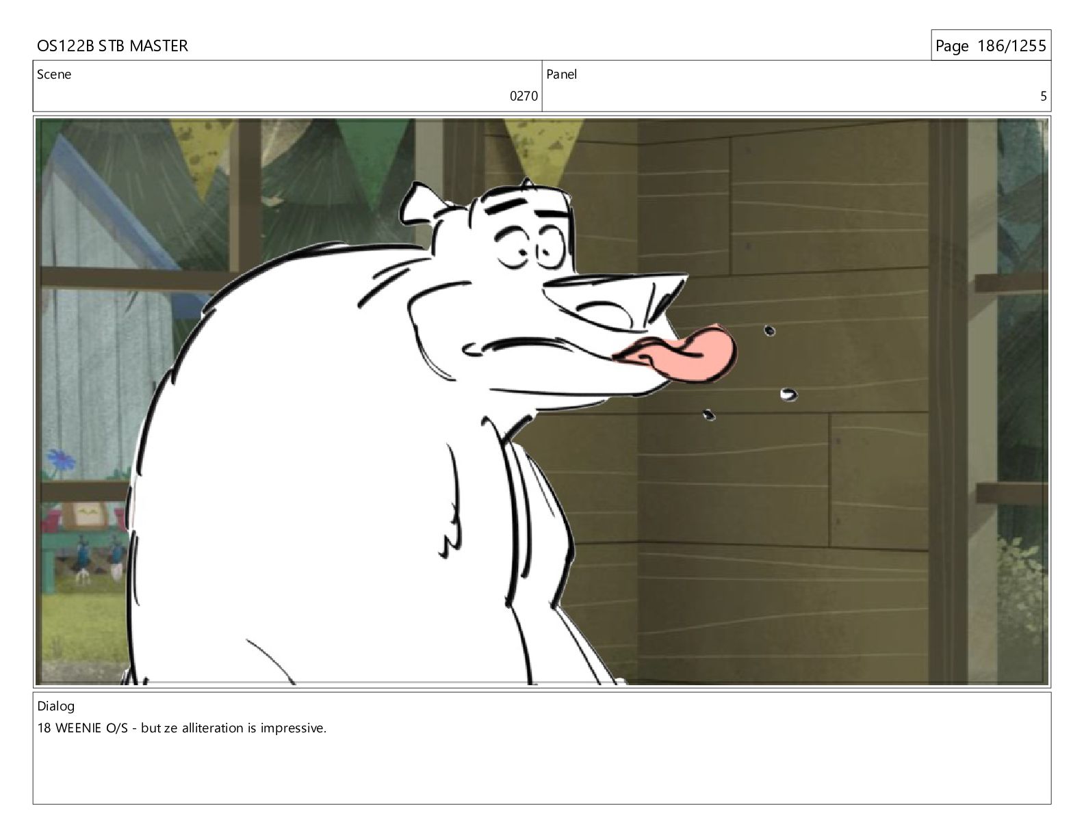Click the dialog line starting '18 WEENIE O/S'

point(182,728)
